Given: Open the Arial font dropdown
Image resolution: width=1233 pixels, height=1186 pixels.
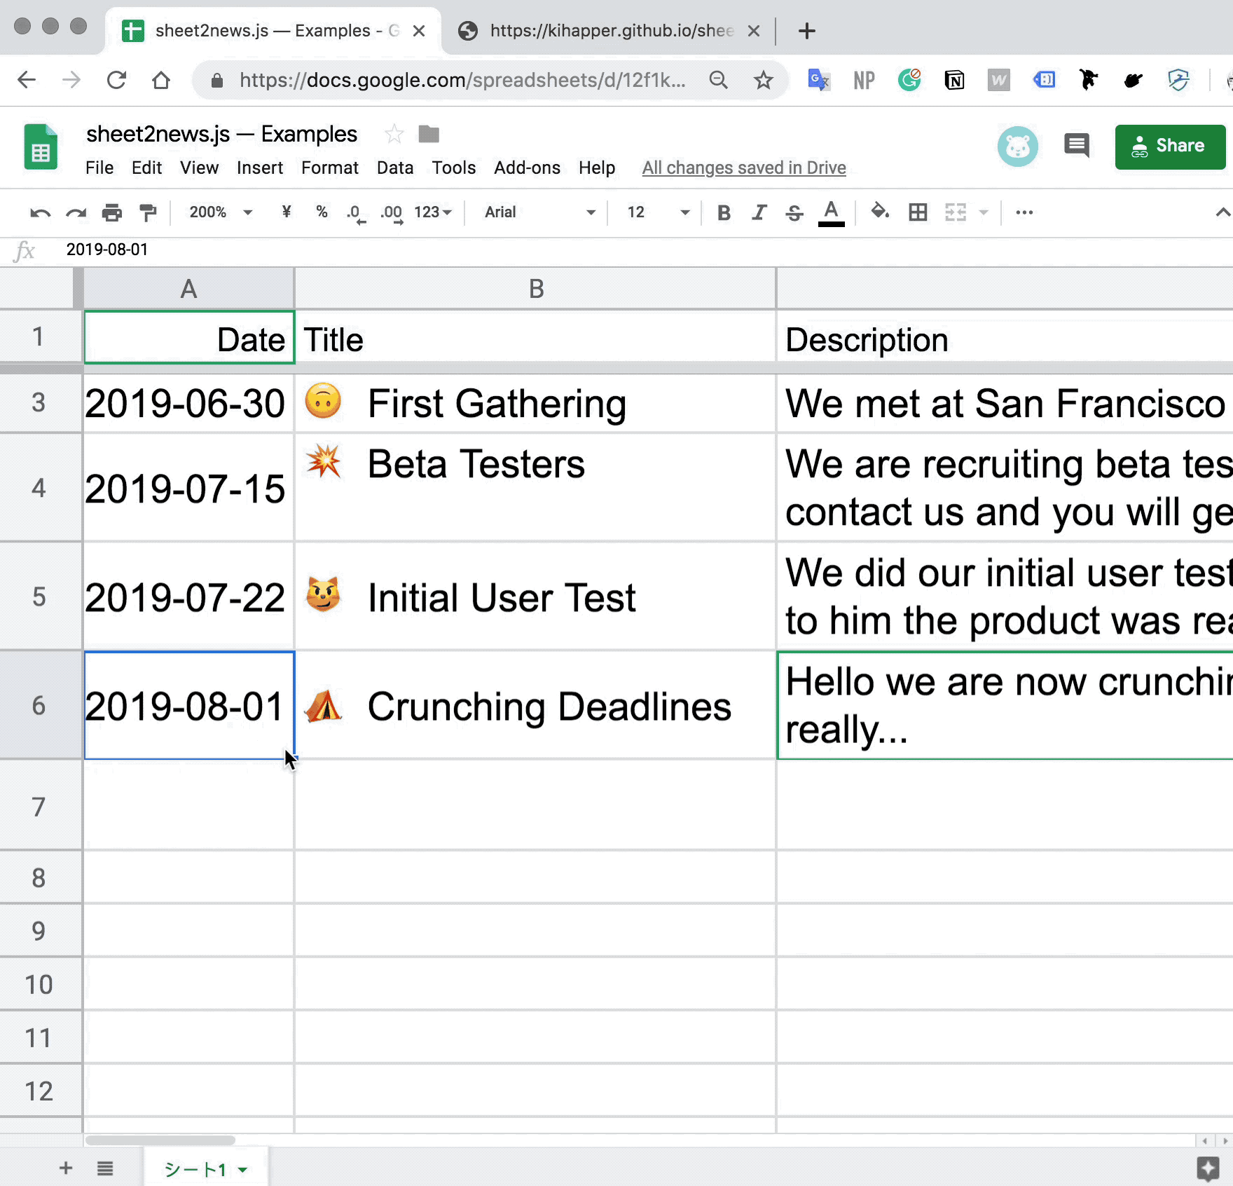Looking at the screenshot, I should [540, 212].
